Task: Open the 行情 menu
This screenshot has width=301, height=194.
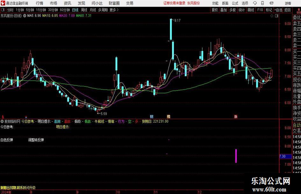Action: tap(39, 3)
